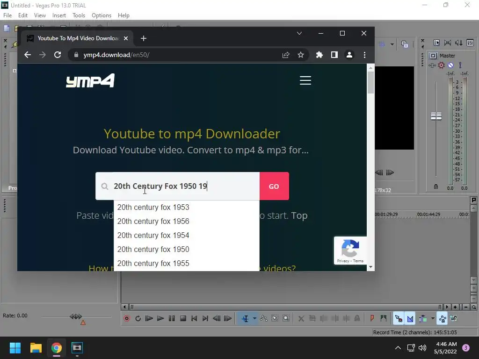Click the Master bus volume fader handle
The image size is (479, 359).
[436, 116]
